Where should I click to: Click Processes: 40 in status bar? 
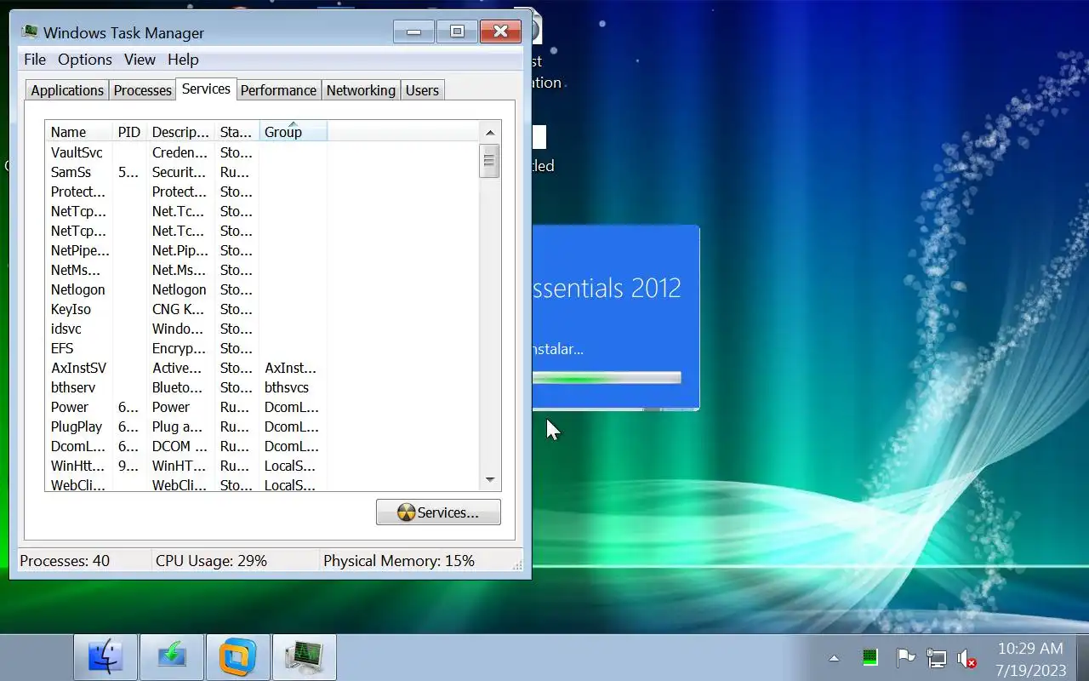pos(66,561)
